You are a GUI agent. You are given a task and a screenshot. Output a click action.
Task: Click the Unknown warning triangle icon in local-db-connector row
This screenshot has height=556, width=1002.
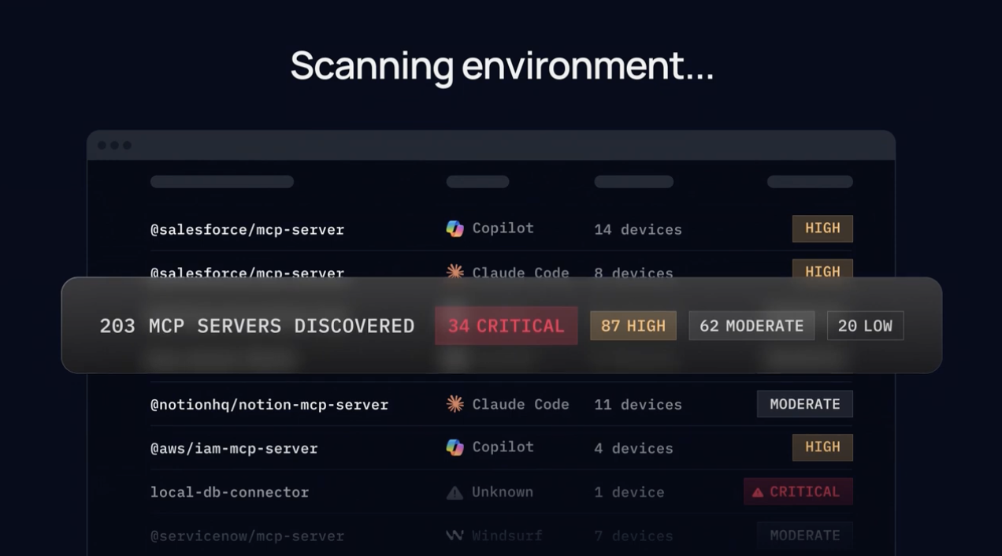[455, 492]
